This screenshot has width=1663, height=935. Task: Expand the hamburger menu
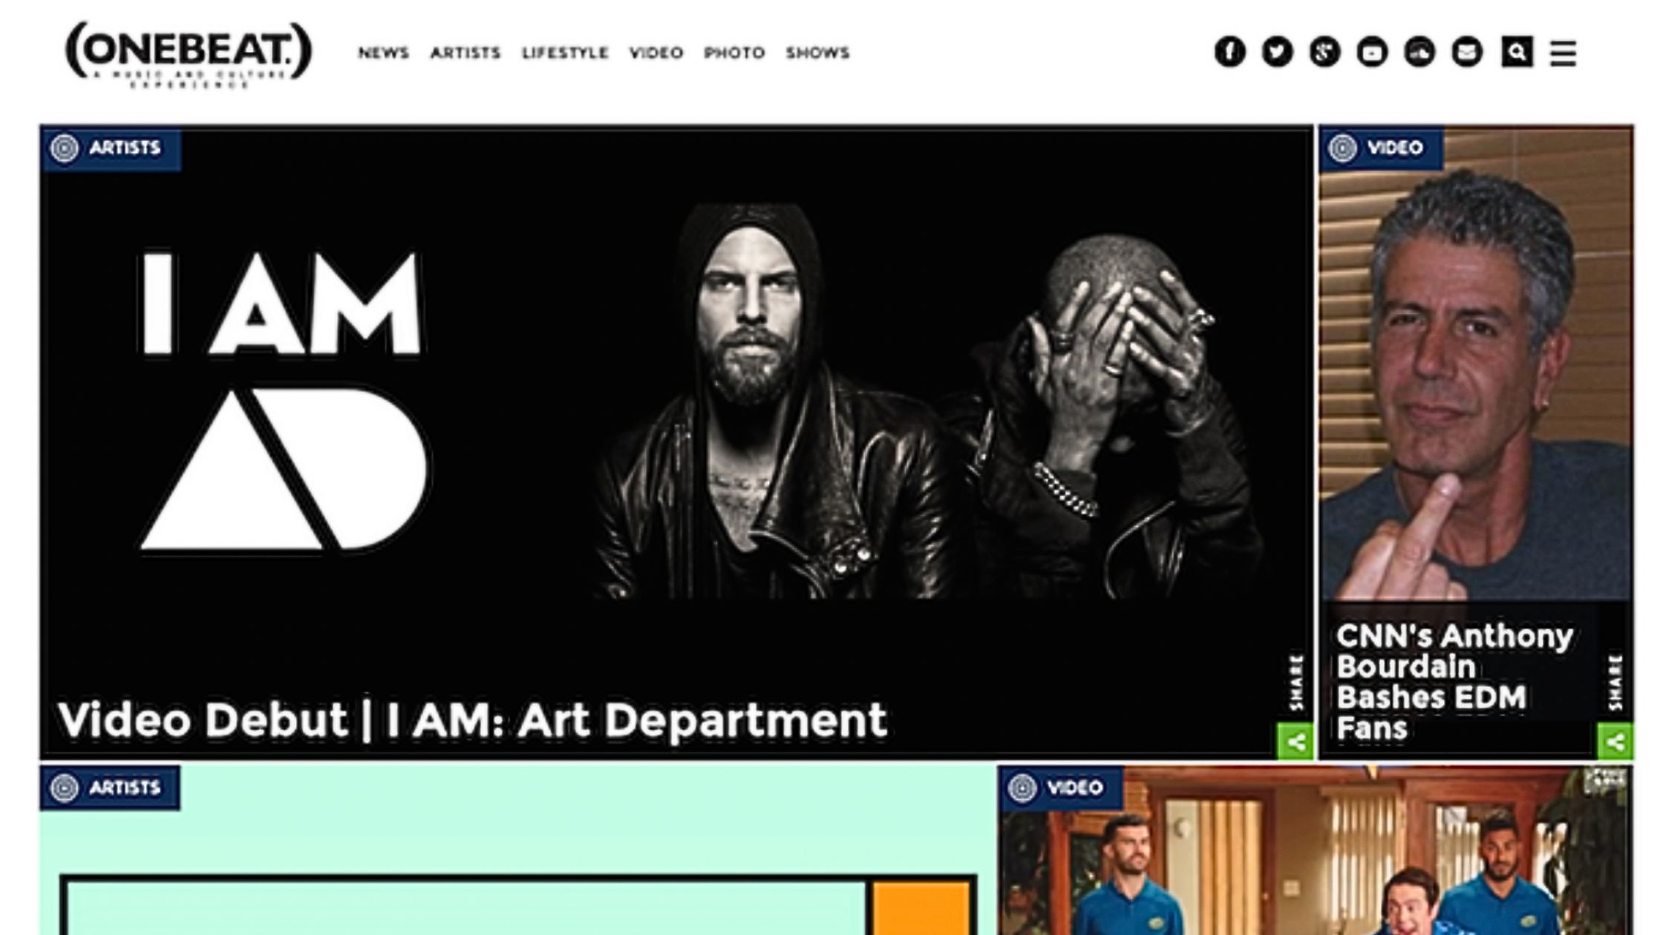[x=1563, y=53]
